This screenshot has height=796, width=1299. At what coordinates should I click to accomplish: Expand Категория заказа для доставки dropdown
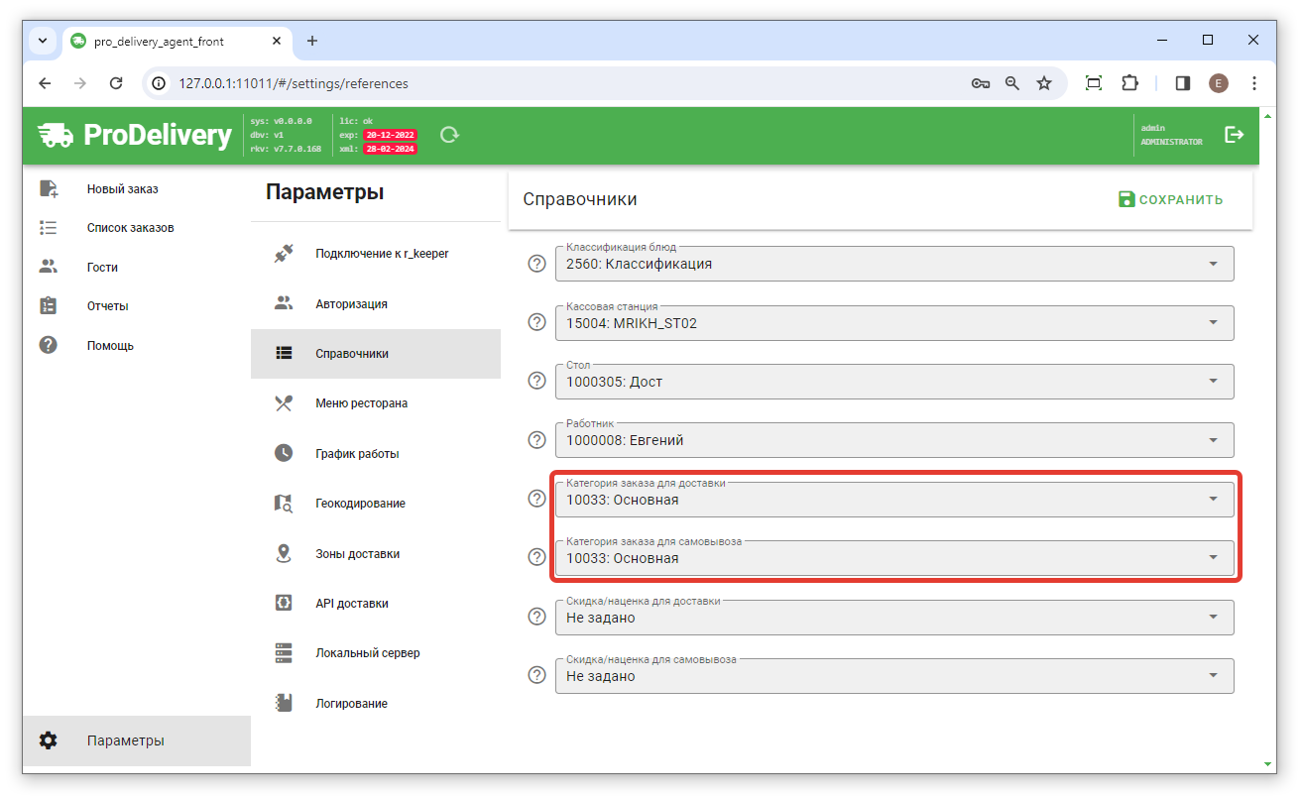click(x=1212, y=500)
